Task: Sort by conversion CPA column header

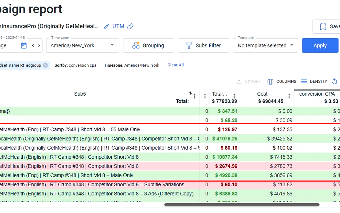Action: point(317,94)
